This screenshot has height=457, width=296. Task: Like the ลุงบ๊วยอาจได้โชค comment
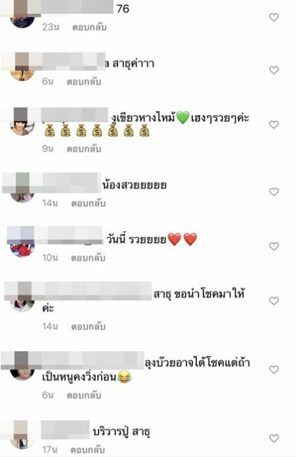[274, 370]
